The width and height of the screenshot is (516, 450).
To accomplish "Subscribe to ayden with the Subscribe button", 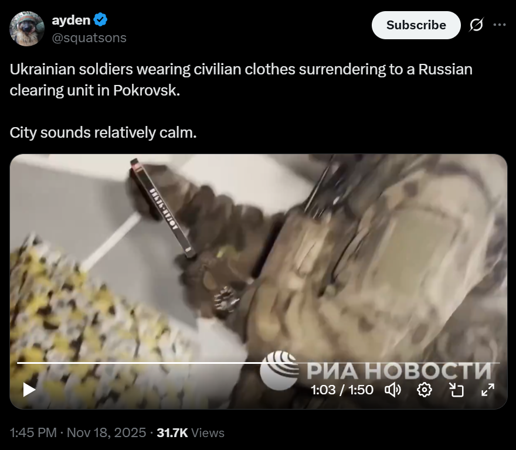I will click(416, 25).
